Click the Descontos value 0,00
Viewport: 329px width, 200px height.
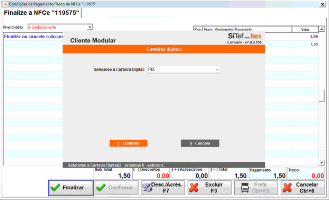coord(162,176)
